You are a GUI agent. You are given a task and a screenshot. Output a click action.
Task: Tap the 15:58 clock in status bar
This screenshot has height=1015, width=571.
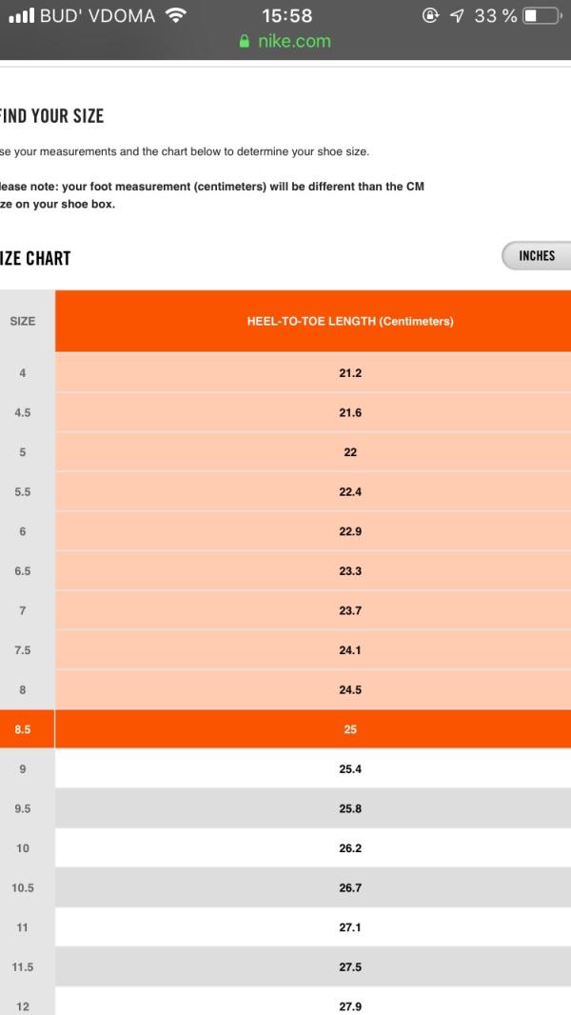click(x=287, y=15)
